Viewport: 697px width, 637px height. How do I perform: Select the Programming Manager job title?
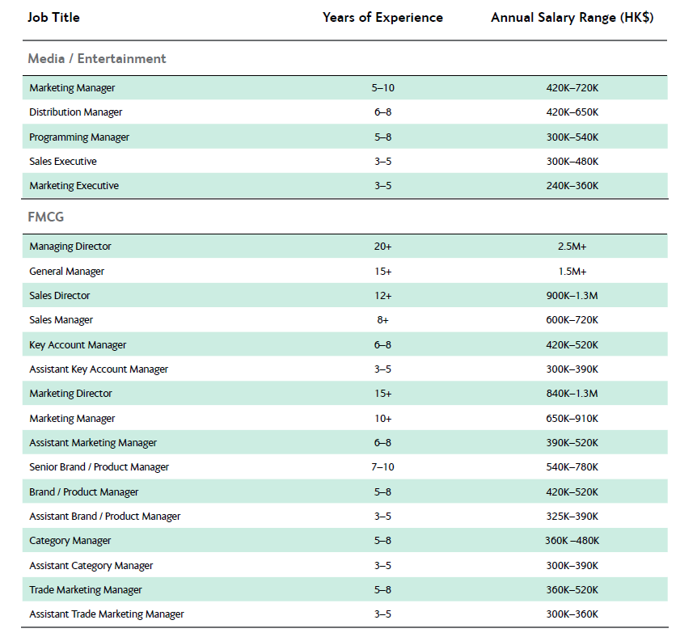[79, 137]
